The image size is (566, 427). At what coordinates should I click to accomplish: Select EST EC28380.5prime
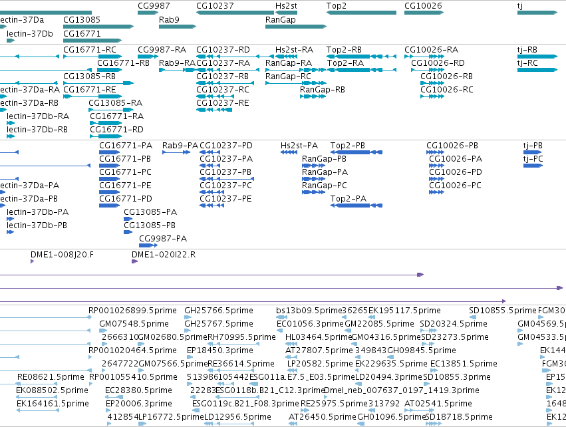point(138,390)
